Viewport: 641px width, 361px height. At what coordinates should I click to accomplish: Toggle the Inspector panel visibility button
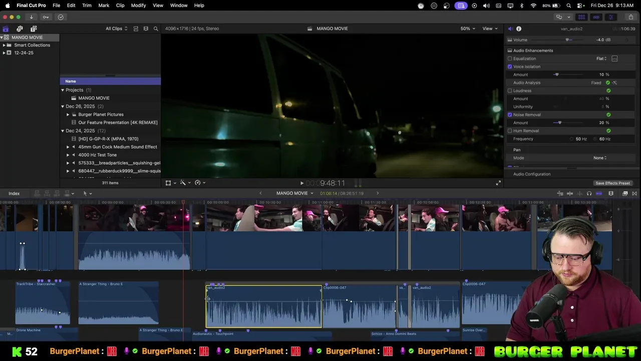(x=610, y=17)
